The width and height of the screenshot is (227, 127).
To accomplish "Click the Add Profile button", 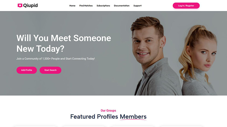I will pyautogui.click(x=27, y=70).
